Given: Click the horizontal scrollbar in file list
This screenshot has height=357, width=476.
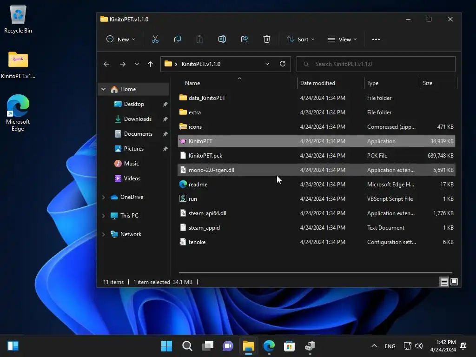Looking at the screenshot, I should (316, 272).
